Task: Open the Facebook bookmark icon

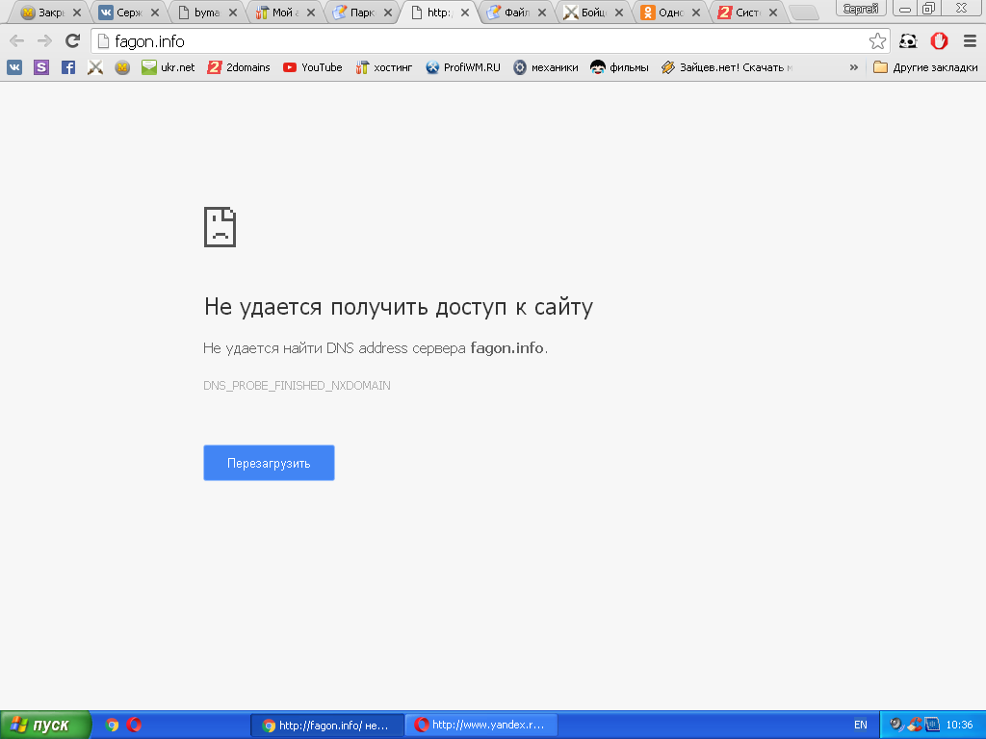Action: coord(68,67)
